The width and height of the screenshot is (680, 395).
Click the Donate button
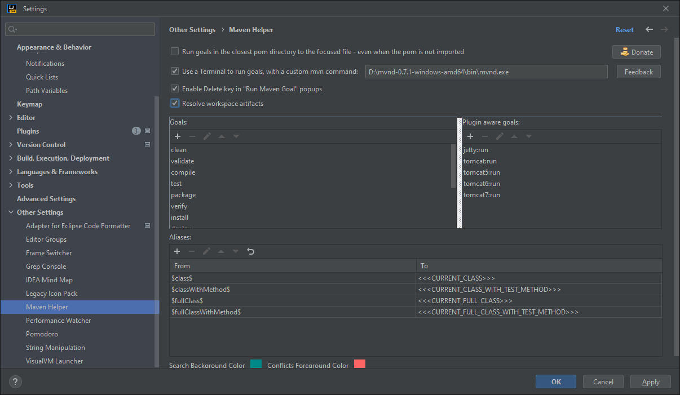point(637,52)
